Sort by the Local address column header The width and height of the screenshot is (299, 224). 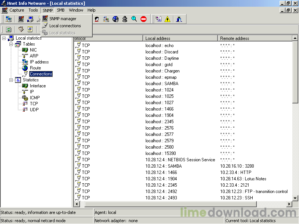(181, 38)
